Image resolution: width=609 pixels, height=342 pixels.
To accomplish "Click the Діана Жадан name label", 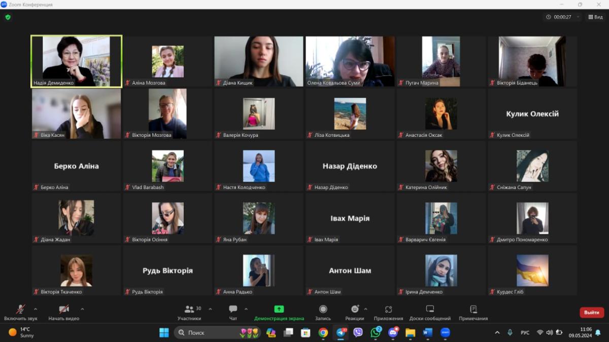I will pos(55,240).
